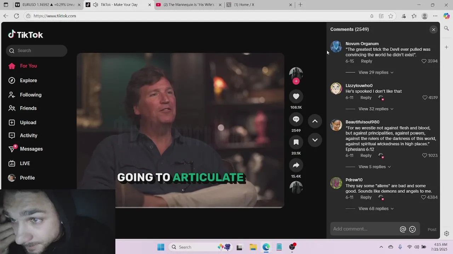This screenshot has height=254, width=453.
Task: Expand View 32 replies
Action: pyautogui.click(x=376, y=109)
